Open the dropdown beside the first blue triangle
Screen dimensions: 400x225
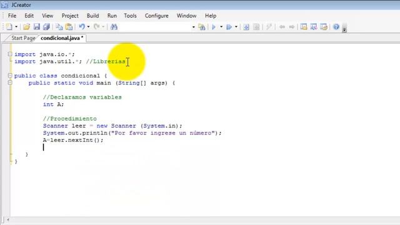click(x=221, y=27)
